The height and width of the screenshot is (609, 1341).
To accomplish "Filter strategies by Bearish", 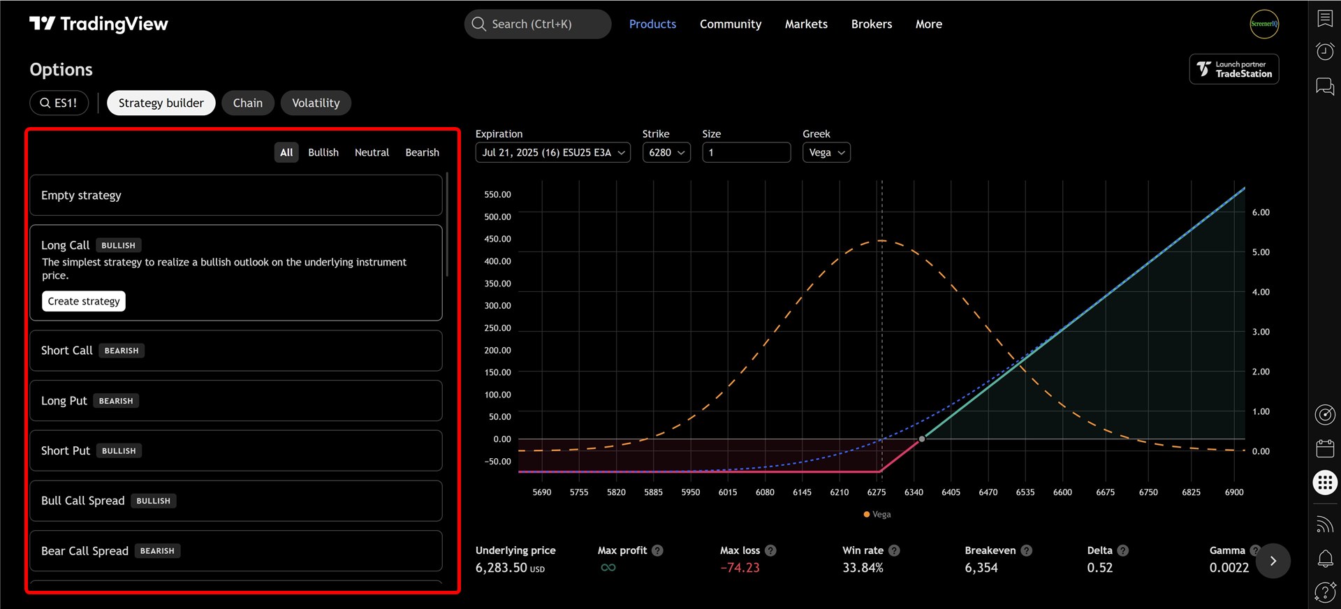I will tap(423, 152).
